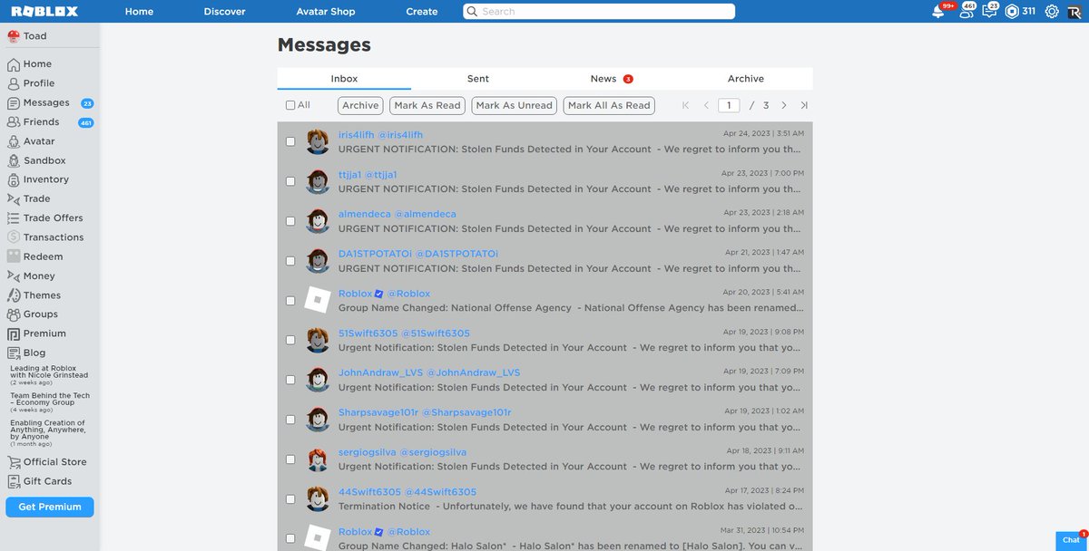Jump to the first messages page

[x=686, y=105]
